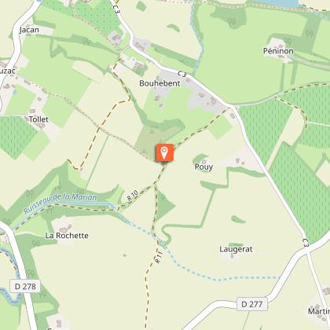Select the Péninon place name
Screen dimensions: 330x330
[x=278, y=51]
